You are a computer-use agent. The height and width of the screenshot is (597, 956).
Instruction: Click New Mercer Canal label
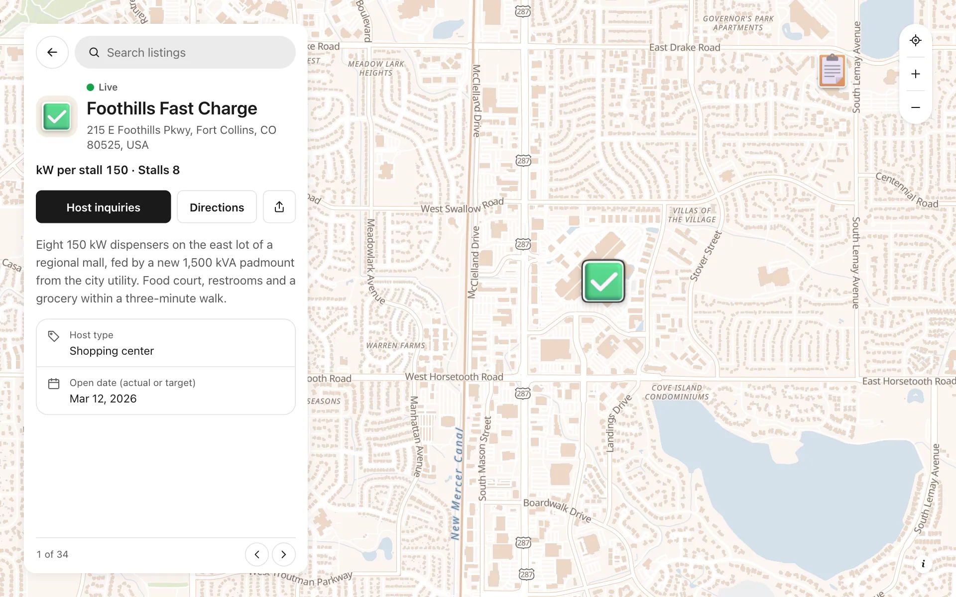click(457, 484)
